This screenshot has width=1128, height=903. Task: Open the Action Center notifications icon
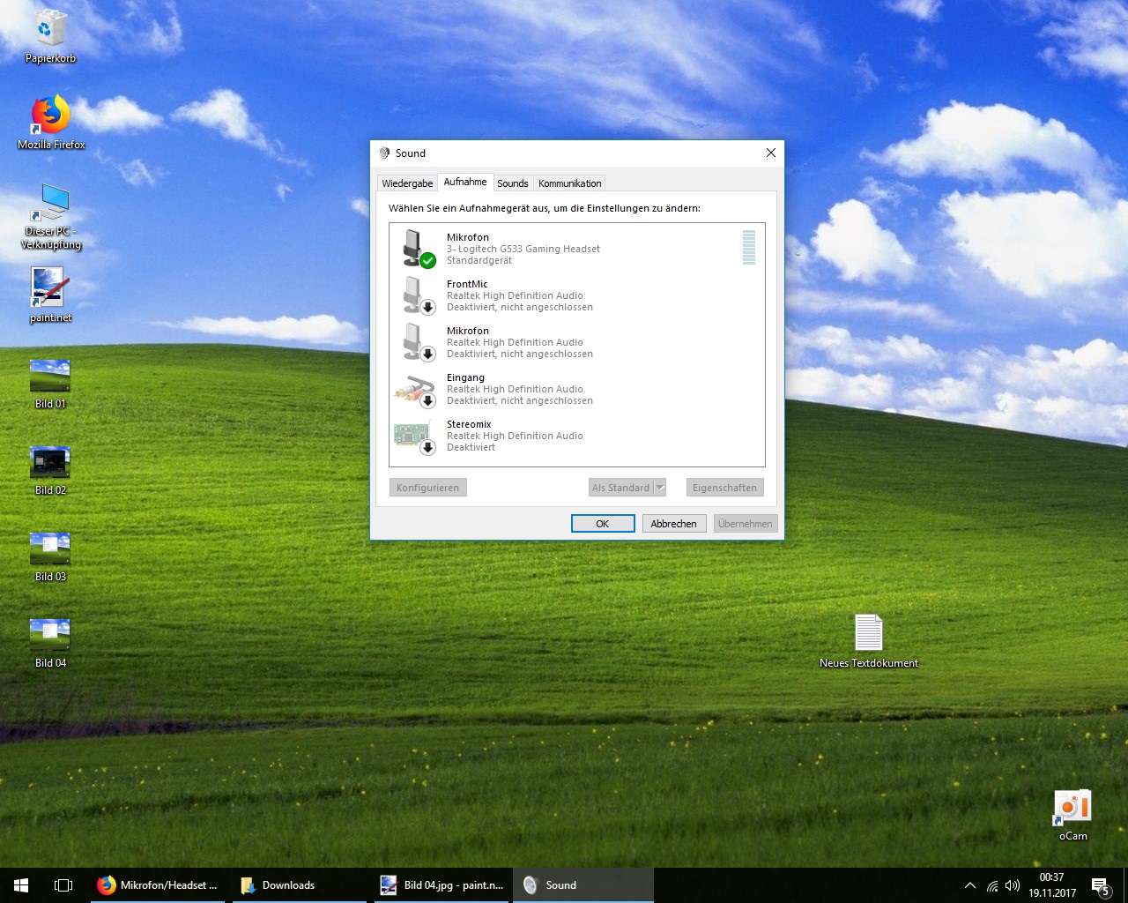pos(1101,885)
